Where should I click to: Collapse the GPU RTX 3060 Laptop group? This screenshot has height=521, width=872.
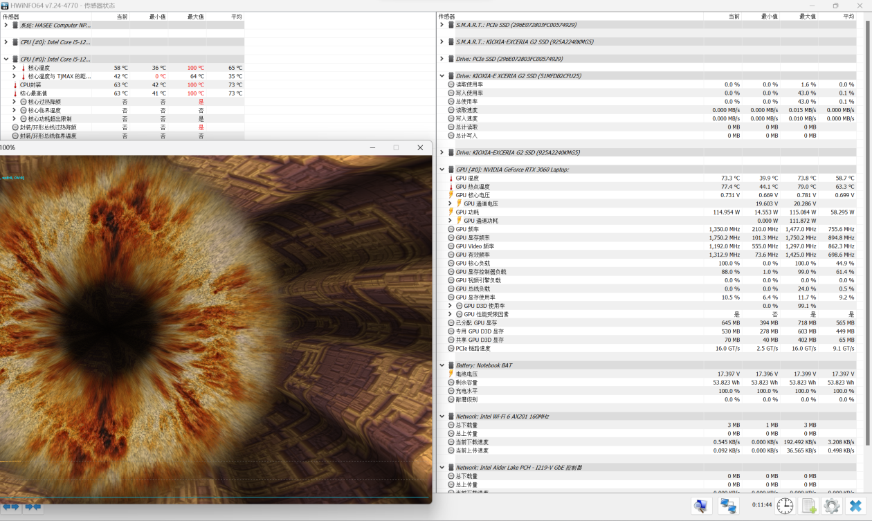(442, 170)
